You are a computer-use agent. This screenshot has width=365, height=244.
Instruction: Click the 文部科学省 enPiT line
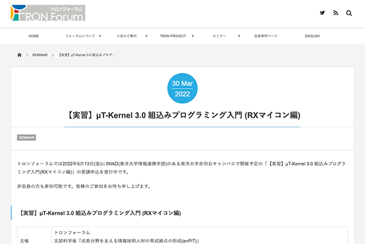point(127,241)
